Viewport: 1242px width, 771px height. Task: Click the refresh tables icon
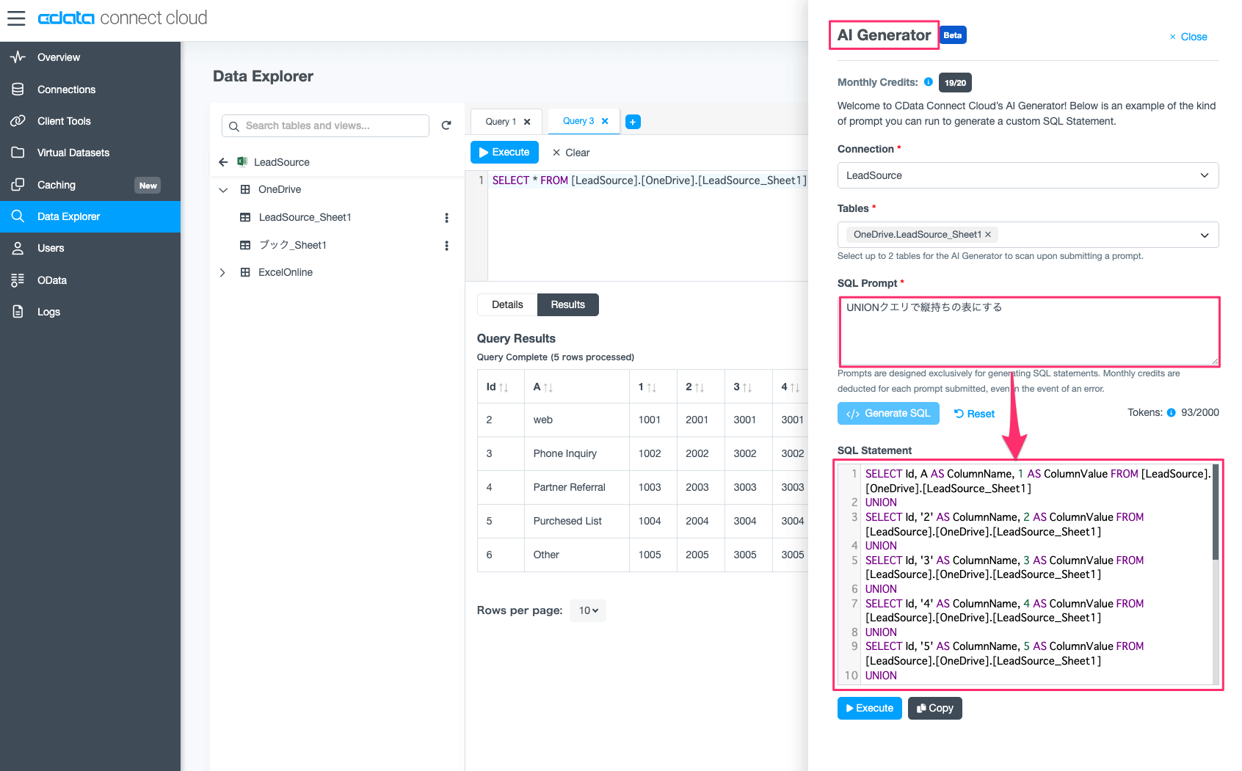click(446, 125)
